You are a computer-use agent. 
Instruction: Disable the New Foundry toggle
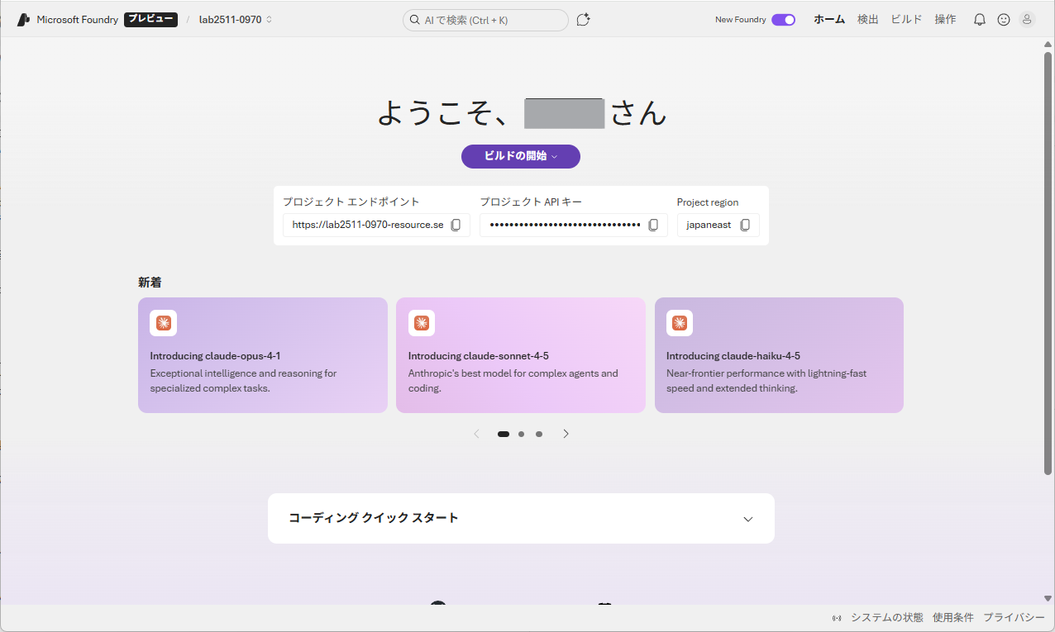point(782,19)
